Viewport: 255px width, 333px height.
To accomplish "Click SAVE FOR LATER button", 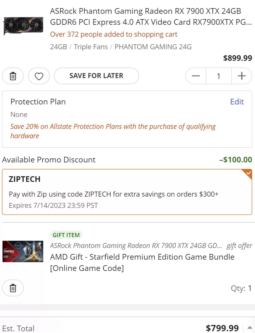I will pos(96,76).
